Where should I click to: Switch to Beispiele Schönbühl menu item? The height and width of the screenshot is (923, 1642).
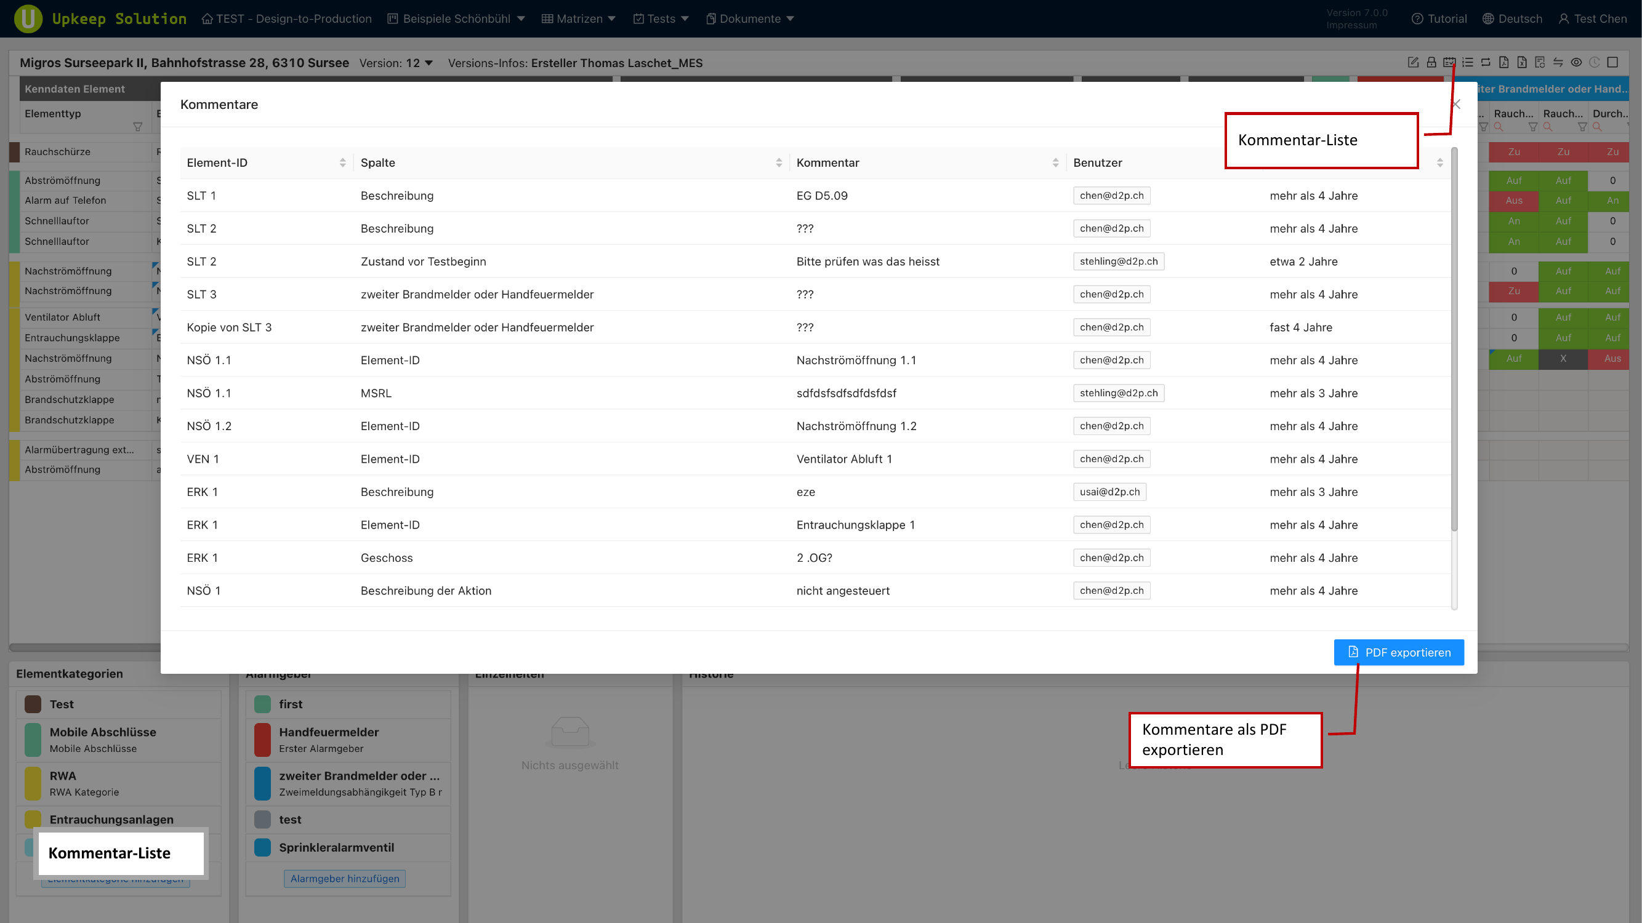pos(456,18)
